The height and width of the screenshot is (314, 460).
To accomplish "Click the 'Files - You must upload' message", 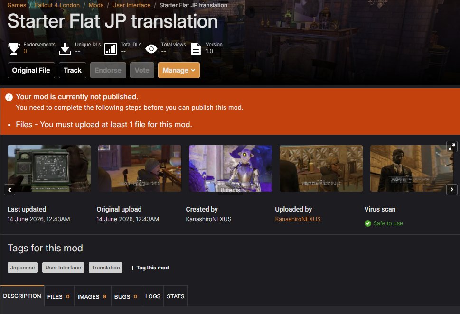I will pyautogui.click(x=104, y=125).
